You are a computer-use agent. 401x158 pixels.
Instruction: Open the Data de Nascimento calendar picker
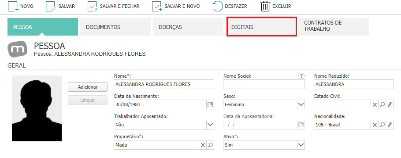(x=210, y=104)
